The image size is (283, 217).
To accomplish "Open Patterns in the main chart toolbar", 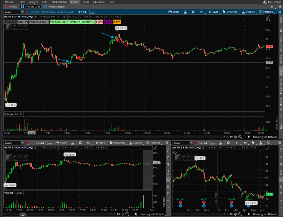I will pos(266,12).
